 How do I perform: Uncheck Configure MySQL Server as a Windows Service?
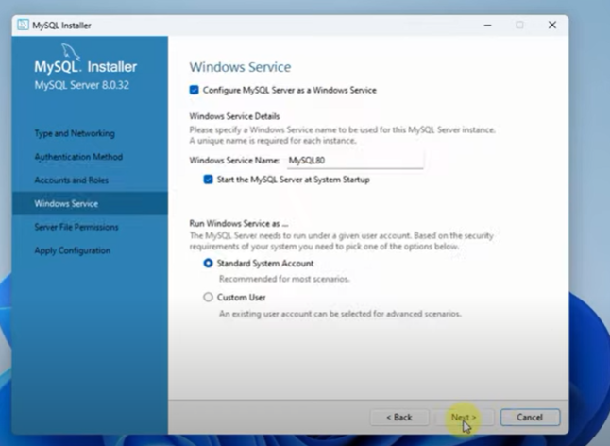195,90
